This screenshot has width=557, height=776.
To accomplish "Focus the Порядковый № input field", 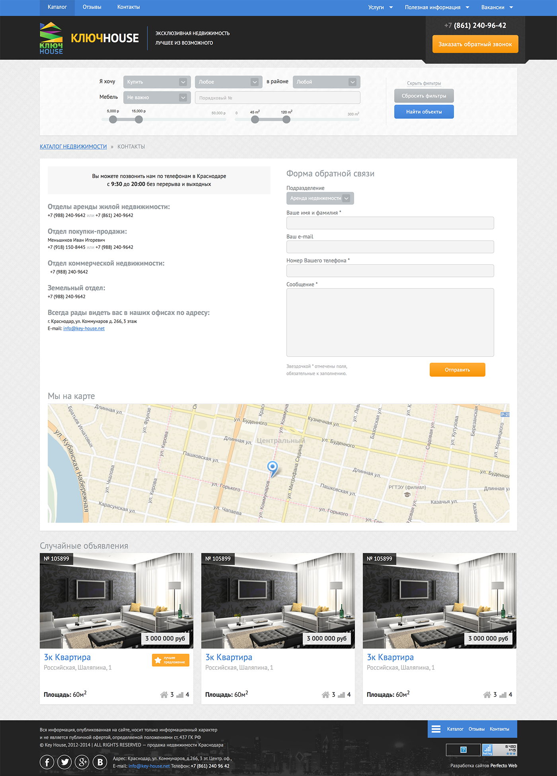I will tap(278, 98).
